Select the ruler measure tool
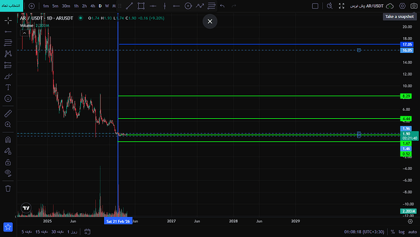The width and height of the screenshot is (420, 237). 8,113
